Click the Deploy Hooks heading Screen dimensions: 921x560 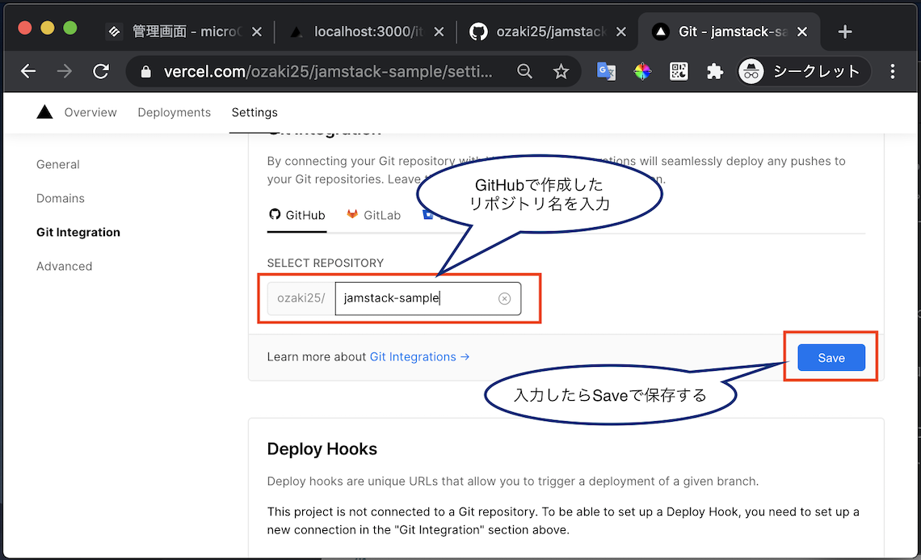pyautogui.click(x=322, y=449)
